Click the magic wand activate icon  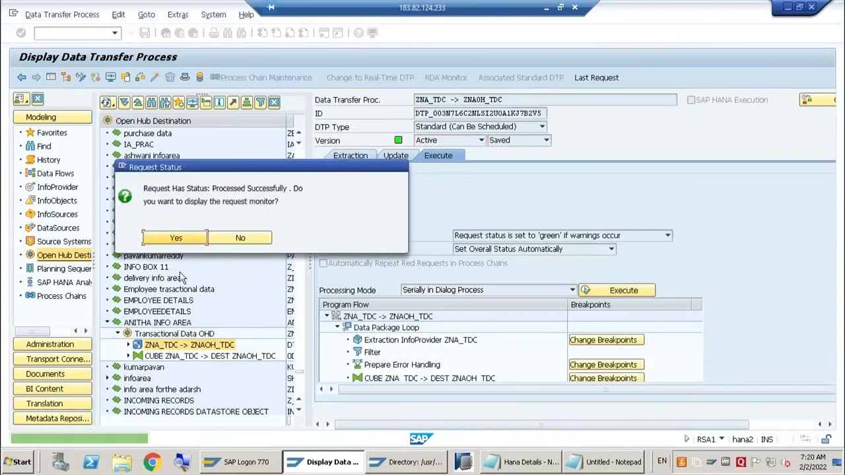(x=154, y=78)
